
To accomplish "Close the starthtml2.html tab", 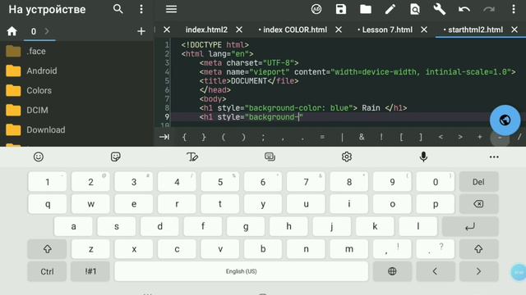I will (514, 29).
